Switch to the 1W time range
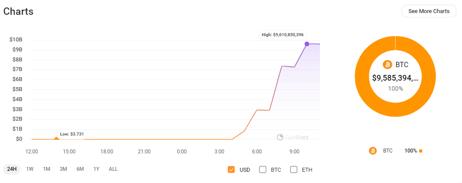The height and width of the screenshot is (183, 462). (x=30, y=169)
